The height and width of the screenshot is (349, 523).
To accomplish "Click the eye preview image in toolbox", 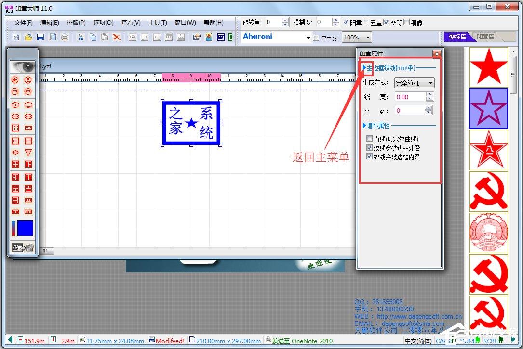I will click(x=23, y=67).
